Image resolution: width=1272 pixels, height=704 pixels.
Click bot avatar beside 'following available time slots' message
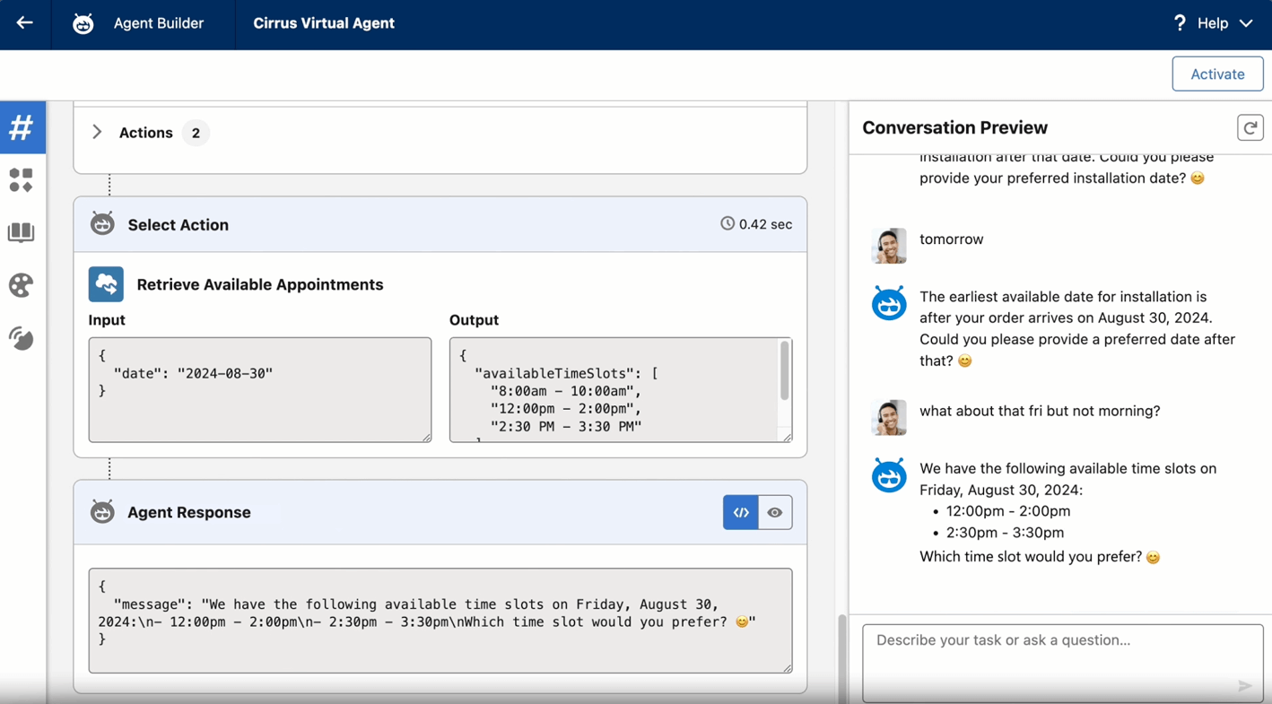coord(889,475)
